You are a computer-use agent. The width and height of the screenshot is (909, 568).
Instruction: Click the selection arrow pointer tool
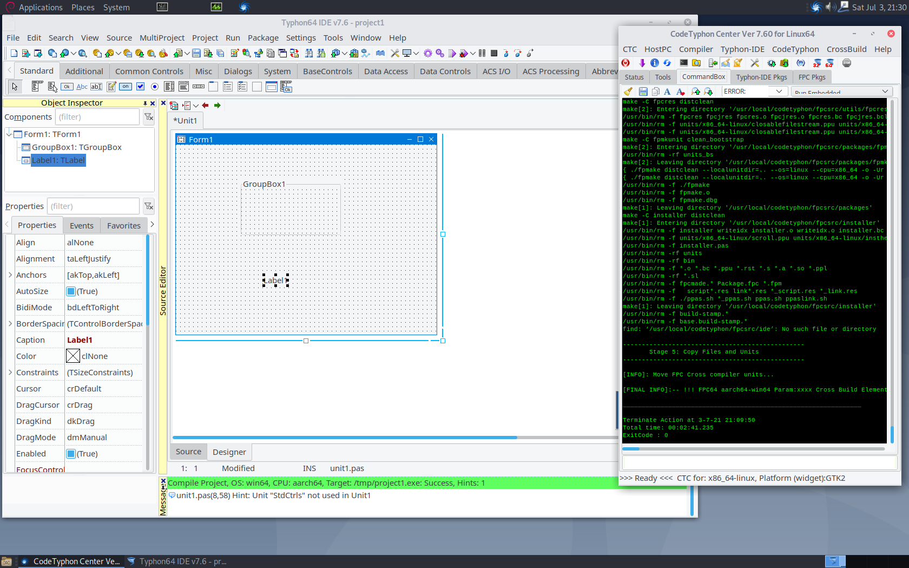(15, 87)
